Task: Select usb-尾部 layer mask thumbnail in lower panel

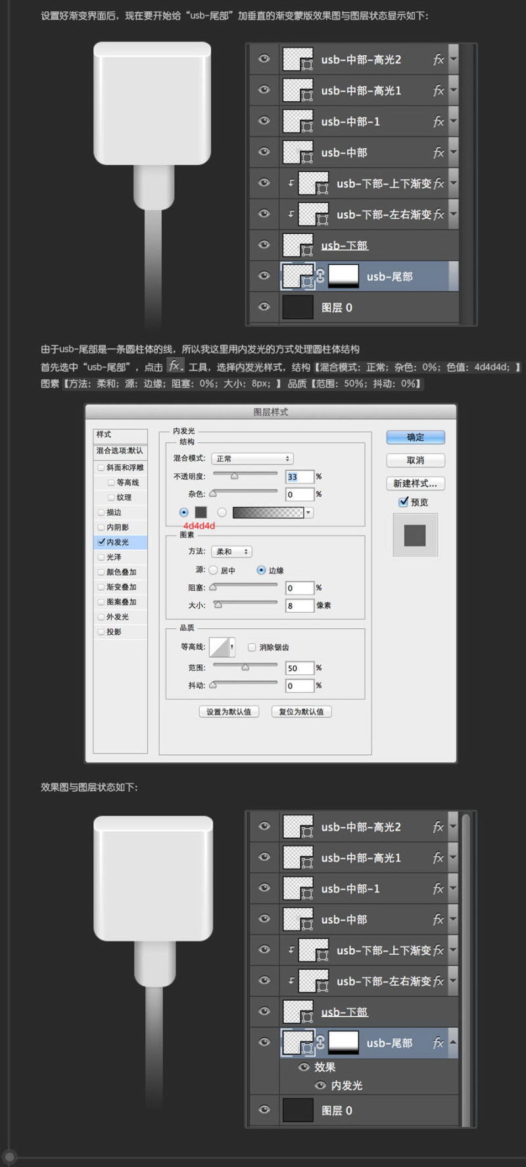Action: 343,1043
